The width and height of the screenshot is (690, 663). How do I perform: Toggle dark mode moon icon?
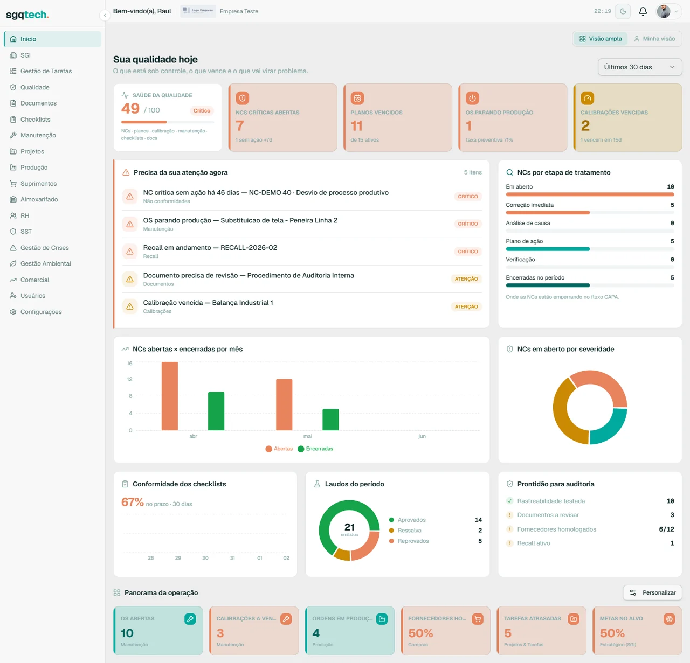pyautogui.click(x=623, y=11)
